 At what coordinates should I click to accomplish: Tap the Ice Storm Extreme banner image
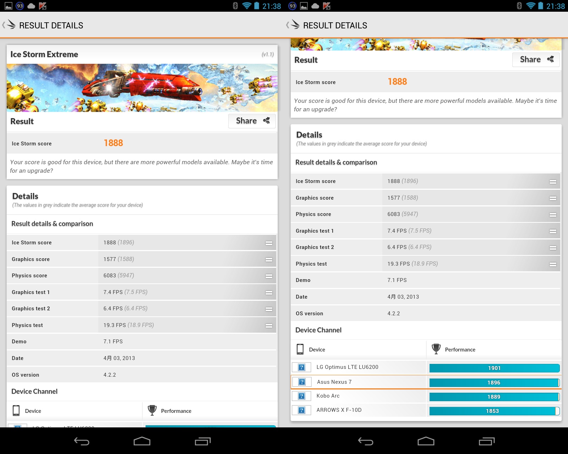tap(142, 88)
